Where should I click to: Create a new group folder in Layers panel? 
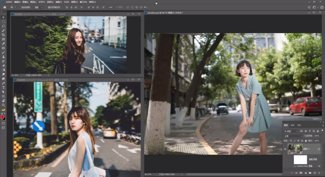310,173
